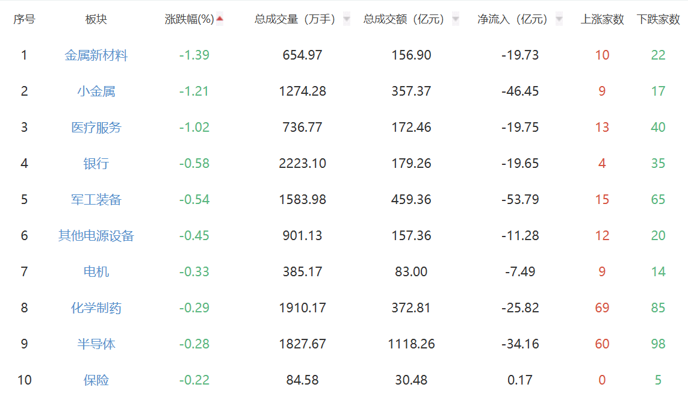Open the 化学制药 sector link
This screenshot has width=688, height=399.
pyautogui.click(x=96, y=308)
